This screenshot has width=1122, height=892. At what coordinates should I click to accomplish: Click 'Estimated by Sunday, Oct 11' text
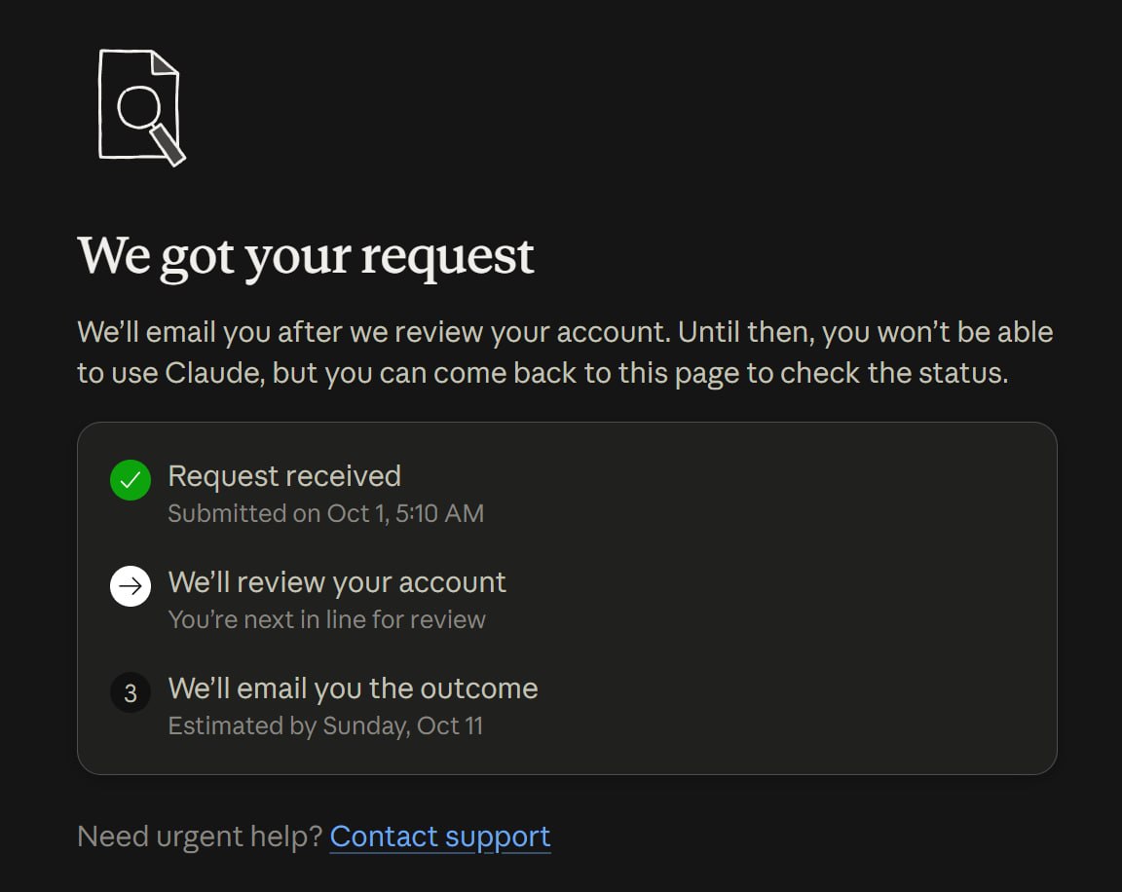point(325,726)
